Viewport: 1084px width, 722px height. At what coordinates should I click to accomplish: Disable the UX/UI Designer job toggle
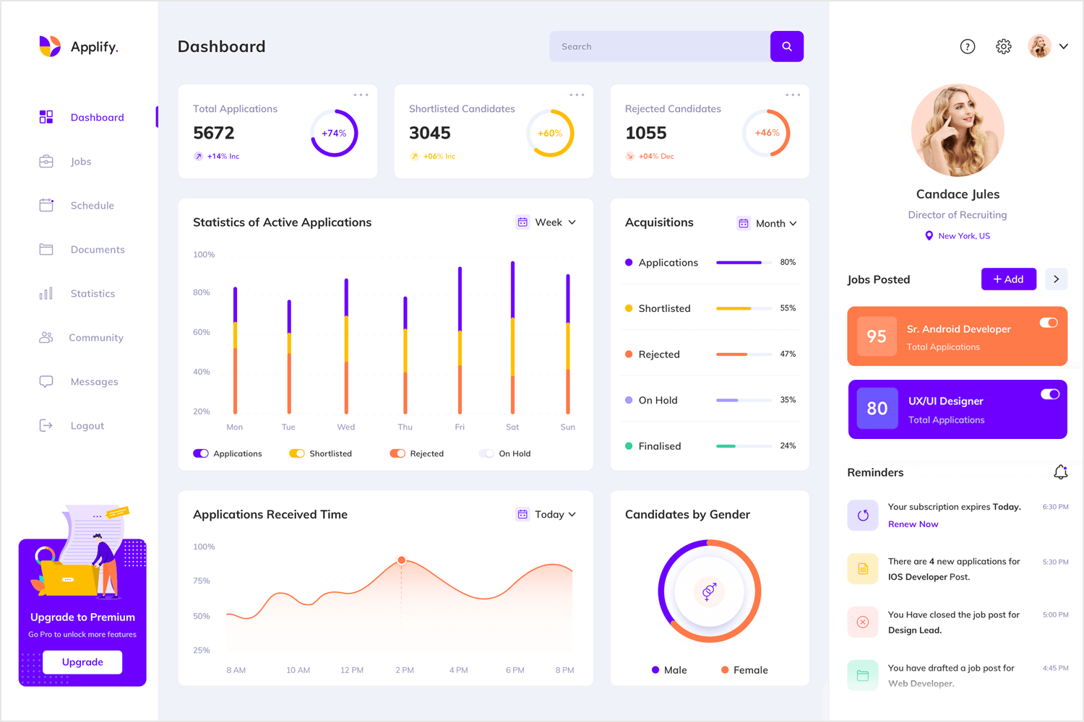[x=1049, y=394]
